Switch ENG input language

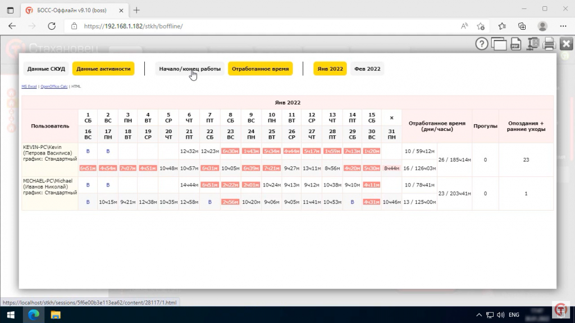[x=514, y=315]
